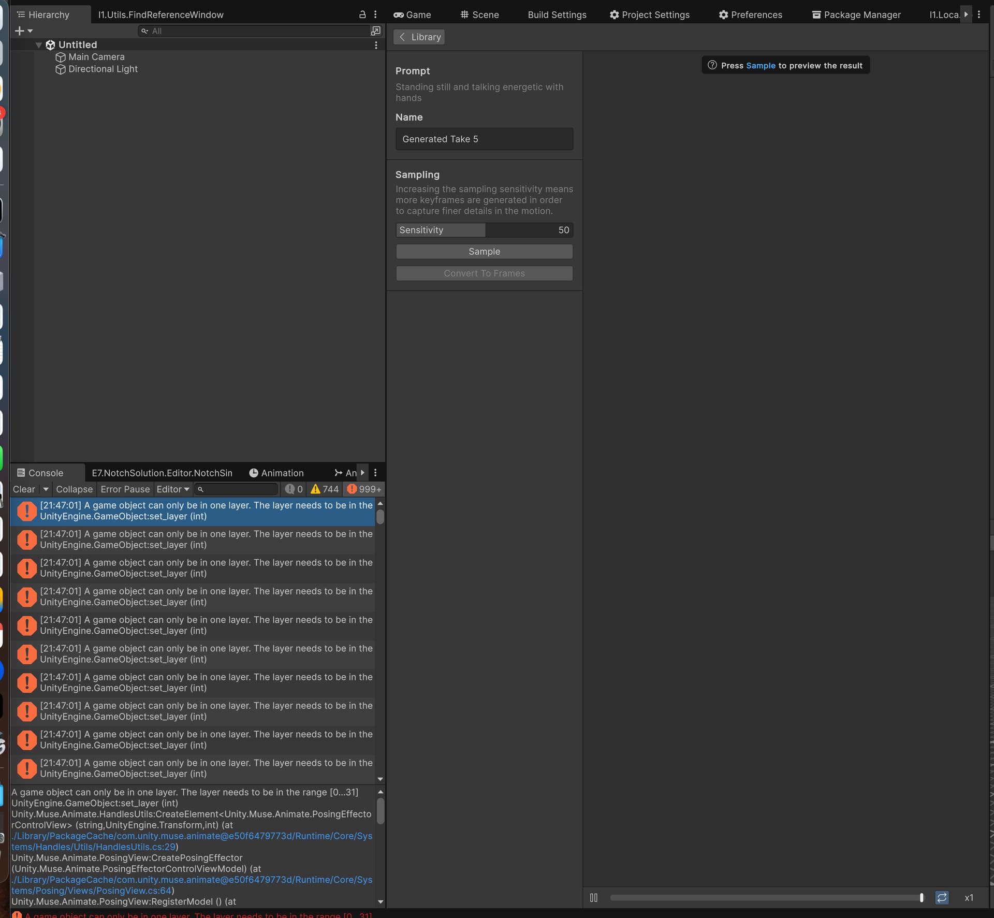This screenshot has height=918, width=994.
Task: Toggle the 999+ errors filter
Action: [x=363, y=489]
